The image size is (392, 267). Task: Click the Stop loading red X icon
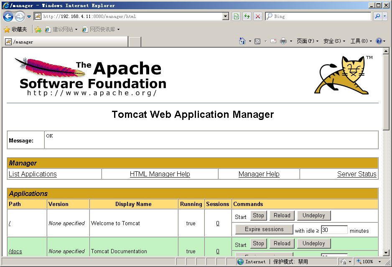(258, 16)
